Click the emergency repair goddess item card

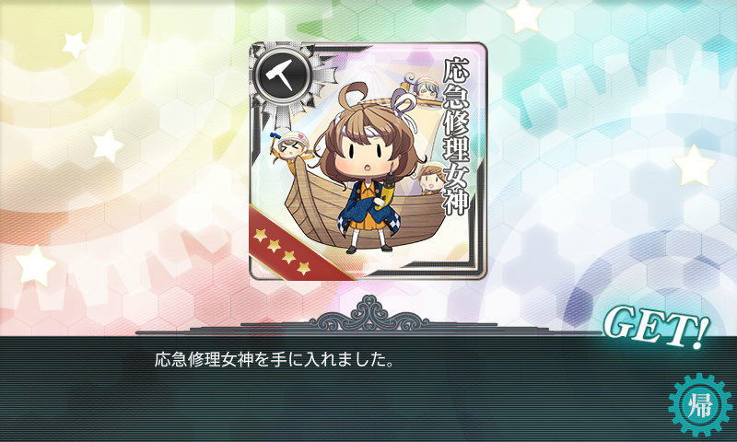click(x=368, y=161)
